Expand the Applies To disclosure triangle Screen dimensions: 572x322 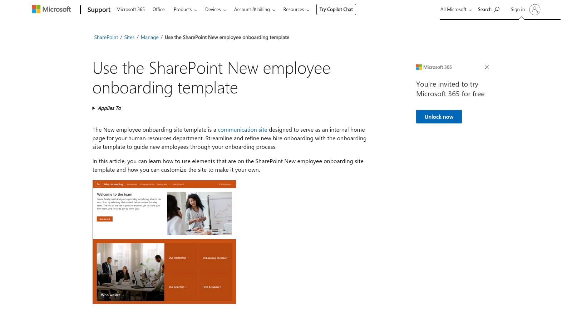(x=94, y=108)
